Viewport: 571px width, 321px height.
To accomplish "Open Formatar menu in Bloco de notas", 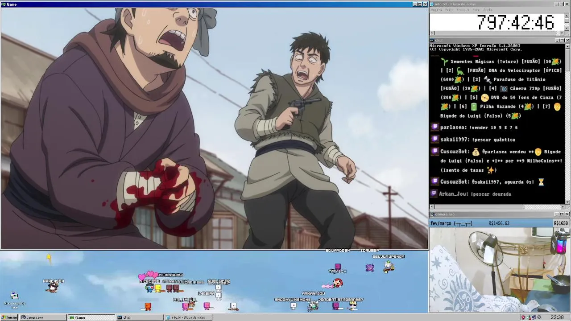I will click(x=463, y=10).
